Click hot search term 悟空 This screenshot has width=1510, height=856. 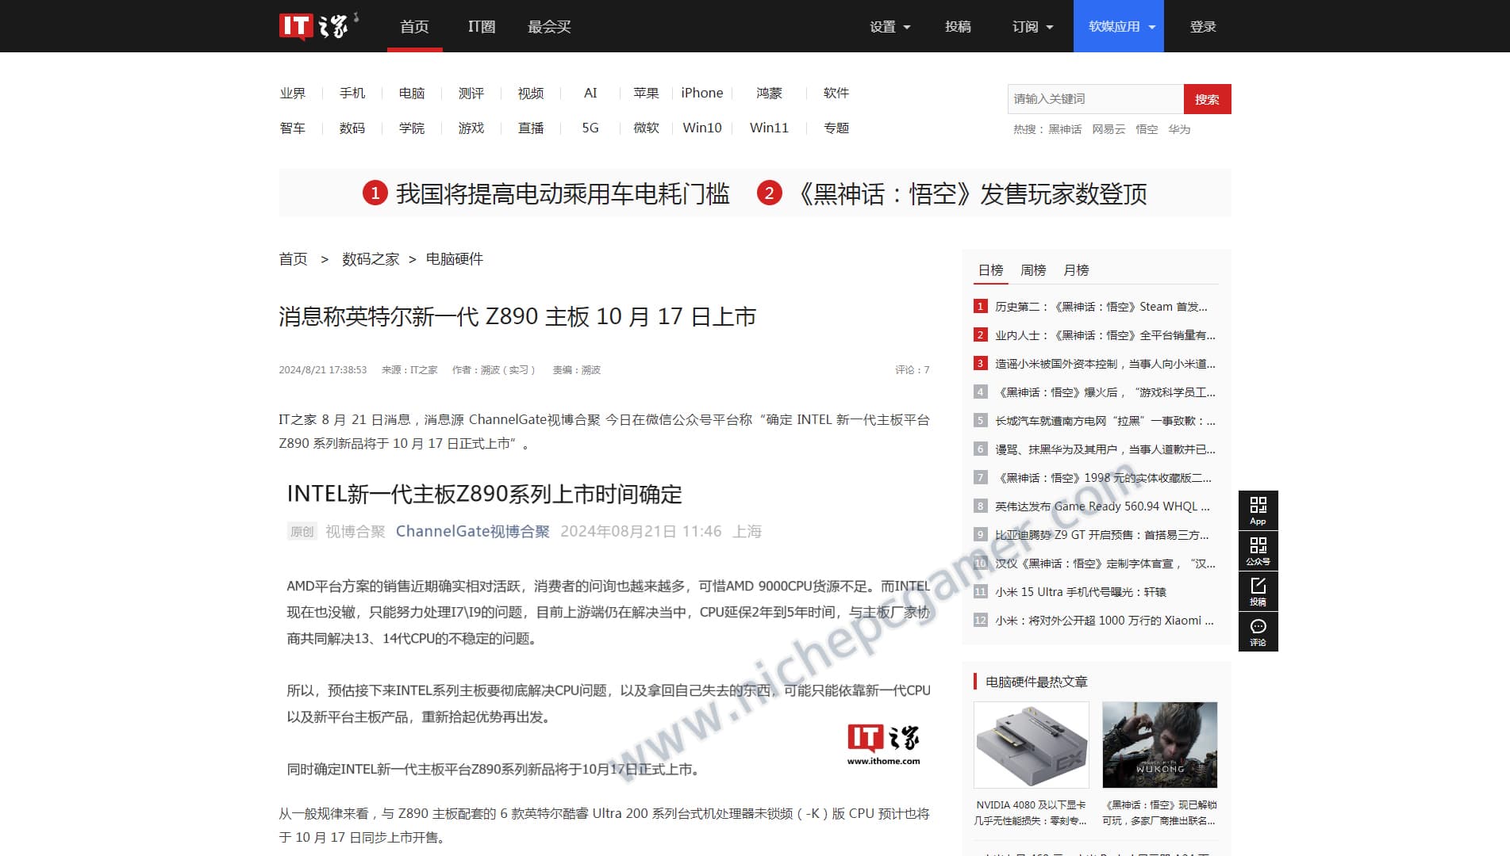pyautogui.click(x=1147, y=129)
